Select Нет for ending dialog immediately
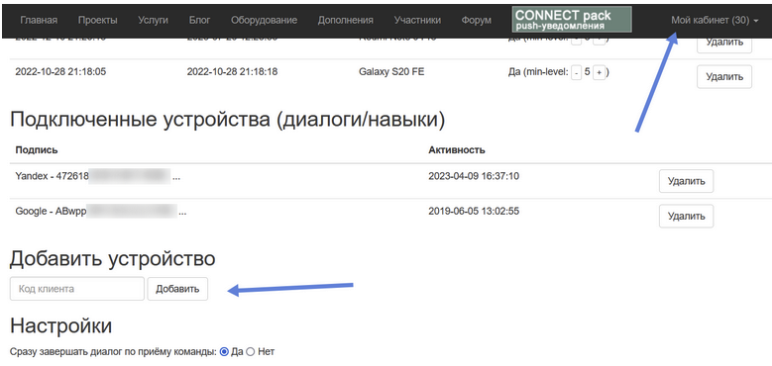Viewport: 772px width, 366px height. point(250,352)
